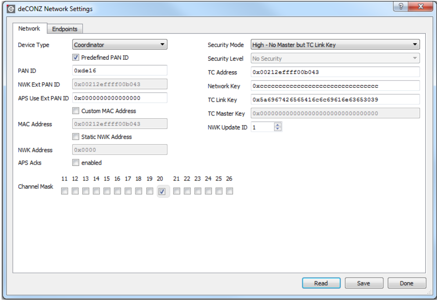The image size is (437, 301).
Task: Open the Device Type dropdown
Action: pos(120,45)
